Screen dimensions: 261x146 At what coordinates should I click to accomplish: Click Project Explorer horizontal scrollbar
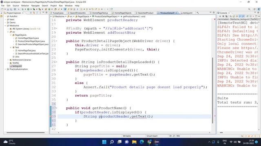[x=25, y=133]
